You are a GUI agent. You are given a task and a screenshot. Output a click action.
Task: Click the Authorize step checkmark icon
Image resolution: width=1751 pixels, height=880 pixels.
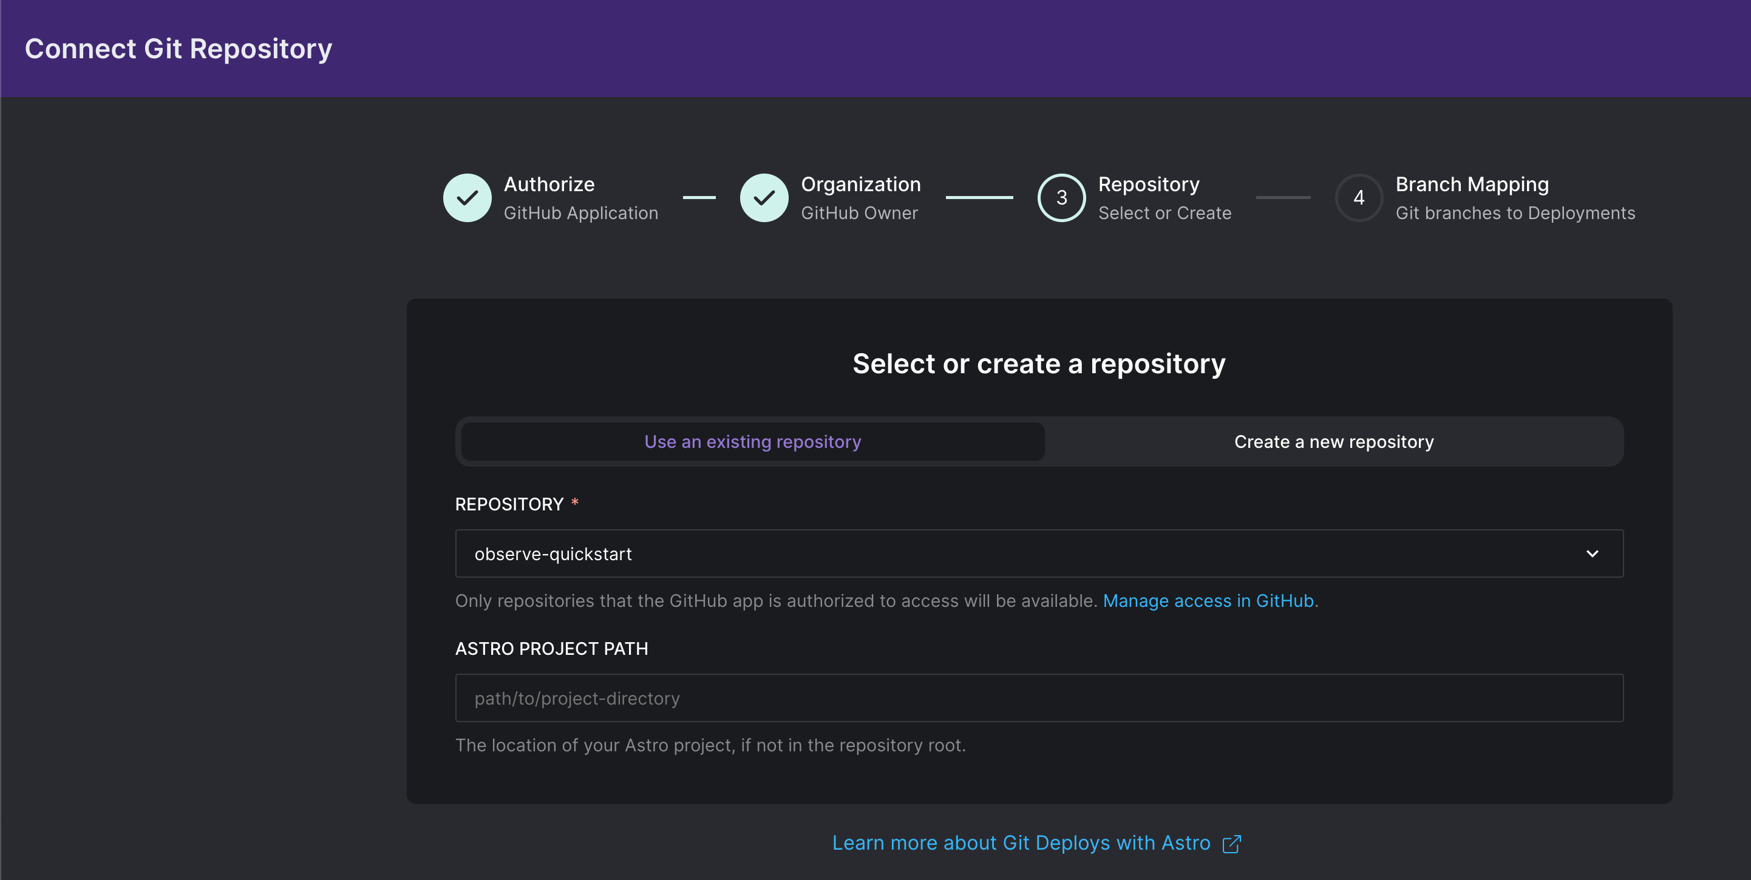(467, 198)
